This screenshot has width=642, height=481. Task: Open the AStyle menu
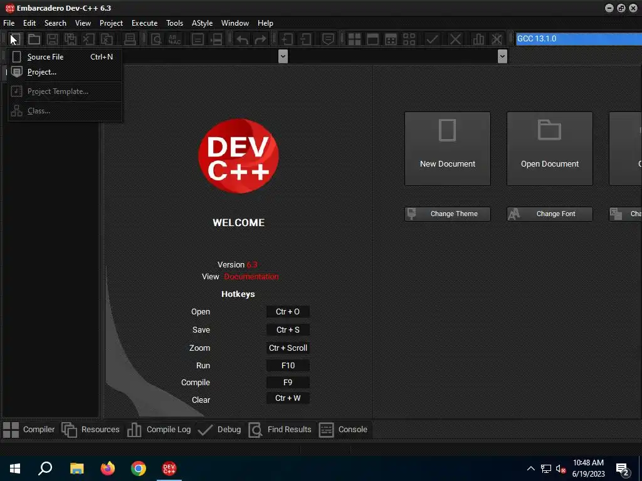(x=203, y=23)
